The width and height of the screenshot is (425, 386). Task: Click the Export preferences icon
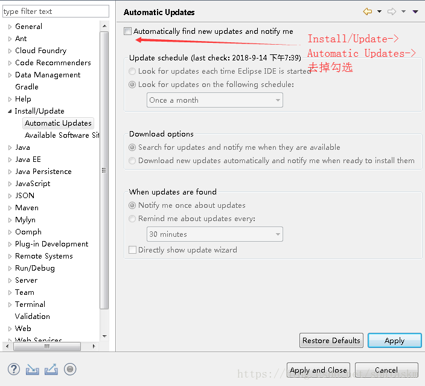tap(51, 370)
